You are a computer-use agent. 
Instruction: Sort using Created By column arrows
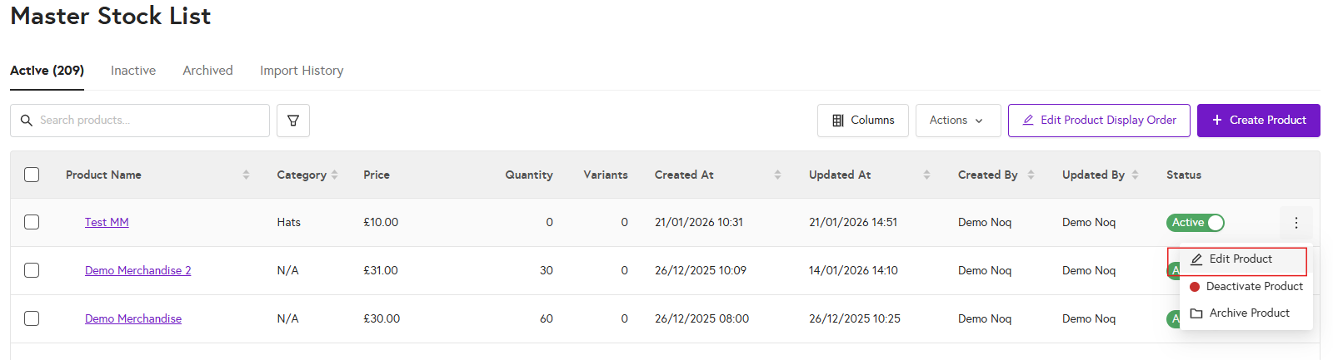[1031, 175]
